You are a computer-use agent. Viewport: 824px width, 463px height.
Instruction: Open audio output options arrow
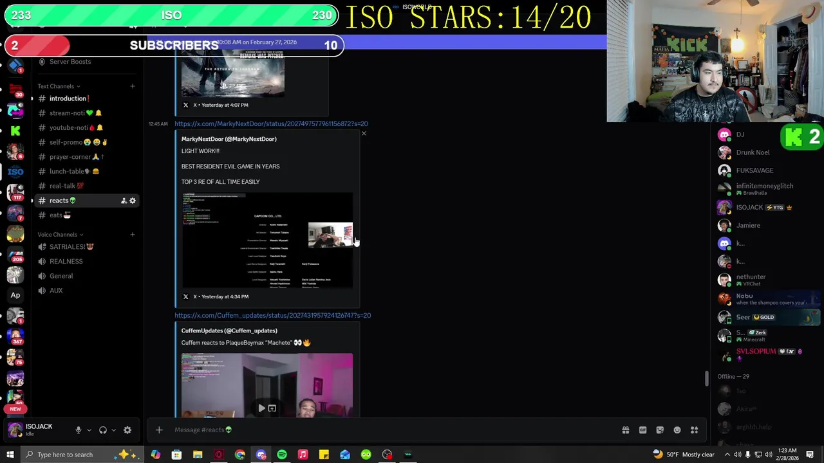[114, 430]
